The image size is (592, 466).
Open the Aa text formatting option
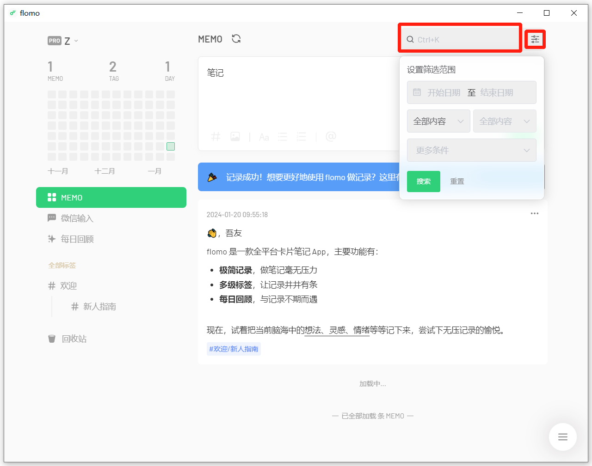click(x=264, y=137)
